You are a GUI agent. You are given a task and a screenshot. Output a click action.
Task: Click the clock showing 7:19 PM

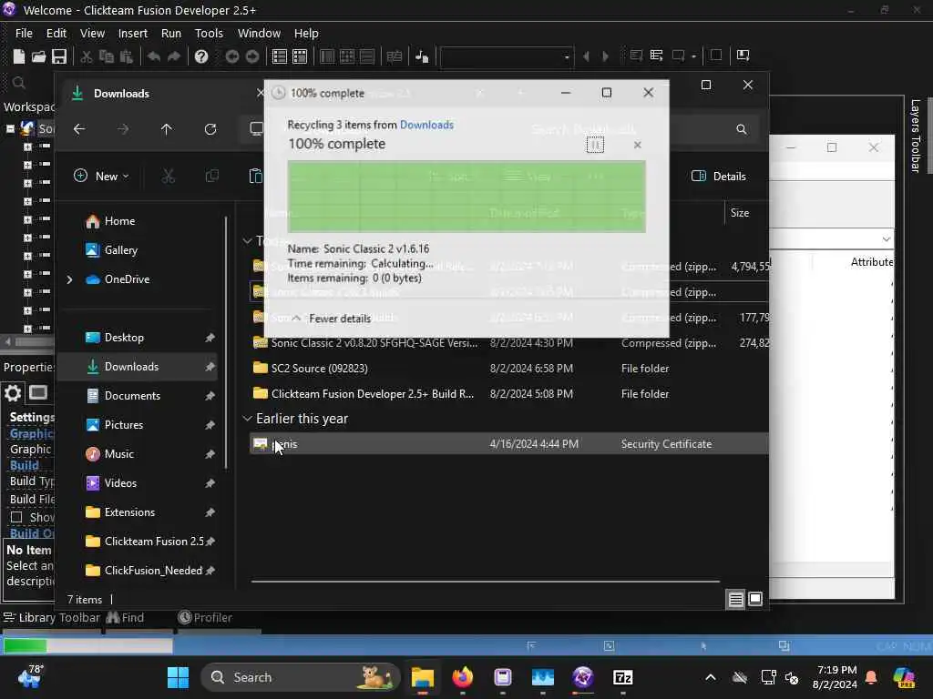click(x=836, y=677)
